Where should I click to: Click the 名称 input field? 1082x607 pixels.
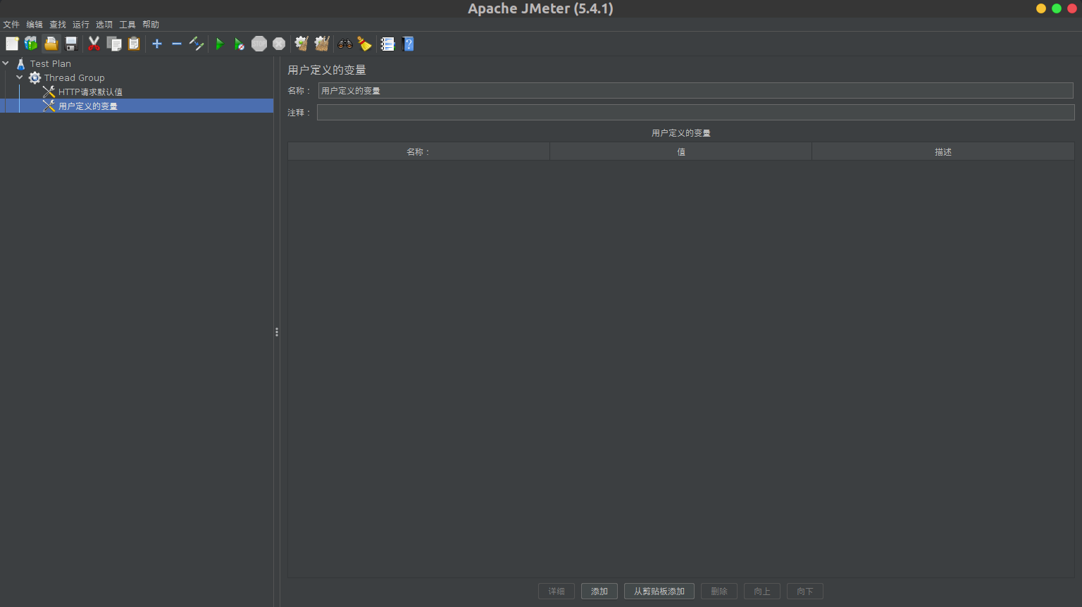point(695,90)
